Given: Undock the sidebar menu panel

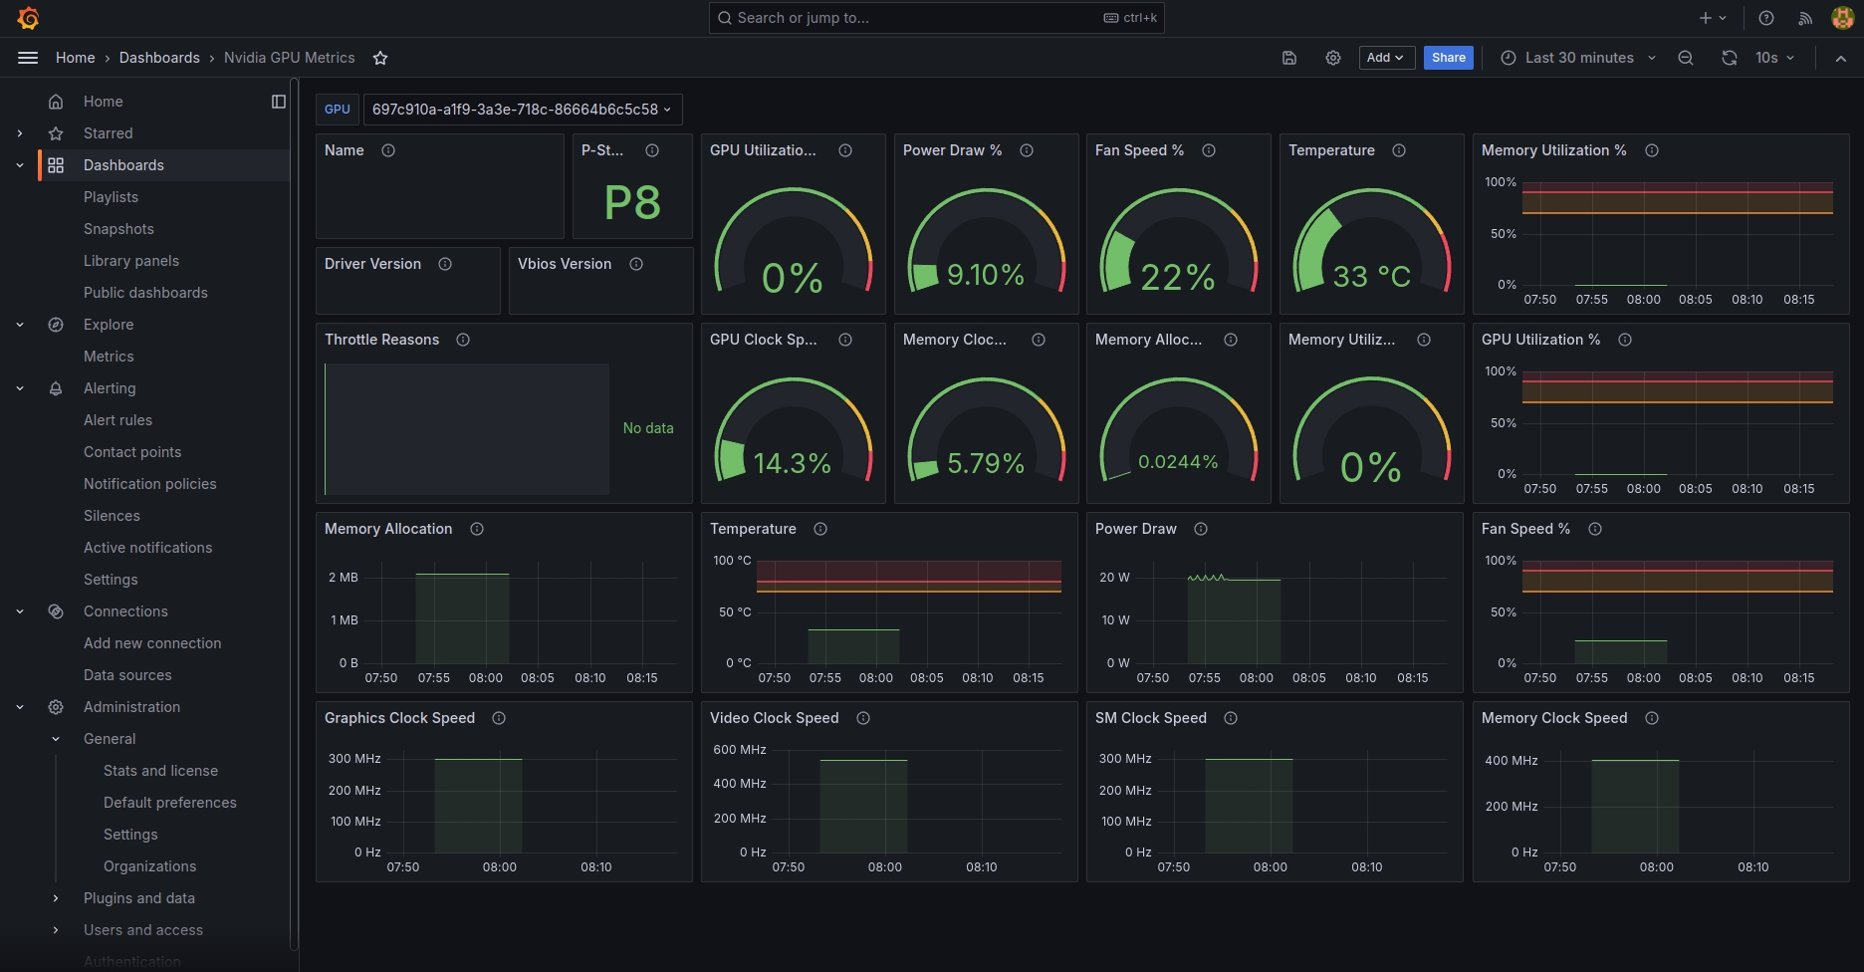Looking at the screenshot, I should click(279, 102).
